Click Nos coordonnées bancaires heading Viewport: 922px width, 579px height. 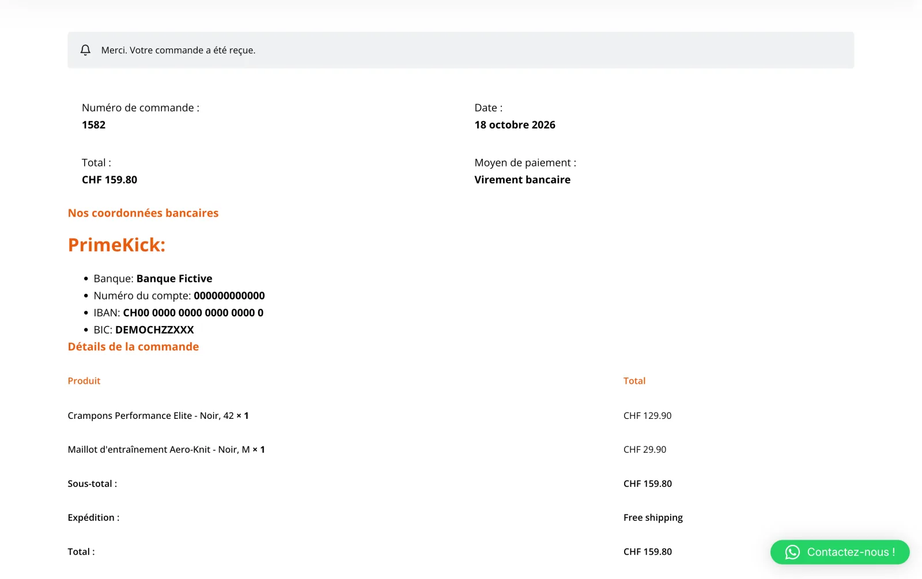pos(143,213)
